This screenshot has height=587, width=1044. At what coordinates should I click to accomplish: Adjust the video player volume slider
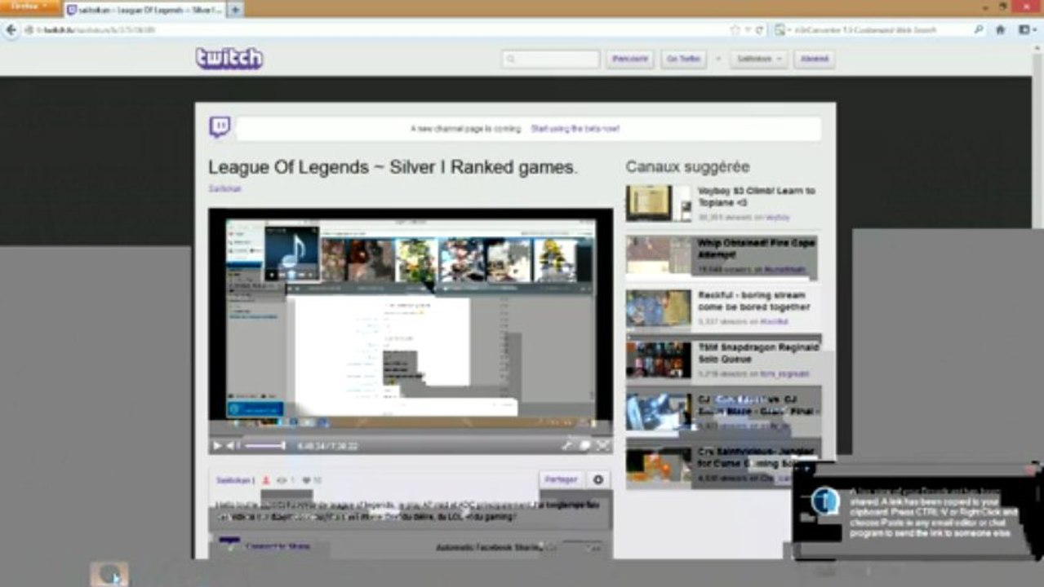[x=265, y=446]
